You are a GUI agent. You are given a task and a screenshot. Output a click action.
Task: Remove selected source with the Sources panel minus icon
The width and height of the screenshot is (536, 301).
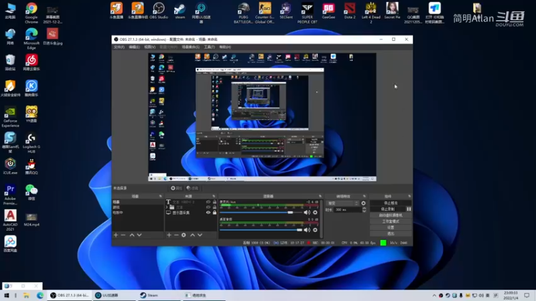point(176,235)
